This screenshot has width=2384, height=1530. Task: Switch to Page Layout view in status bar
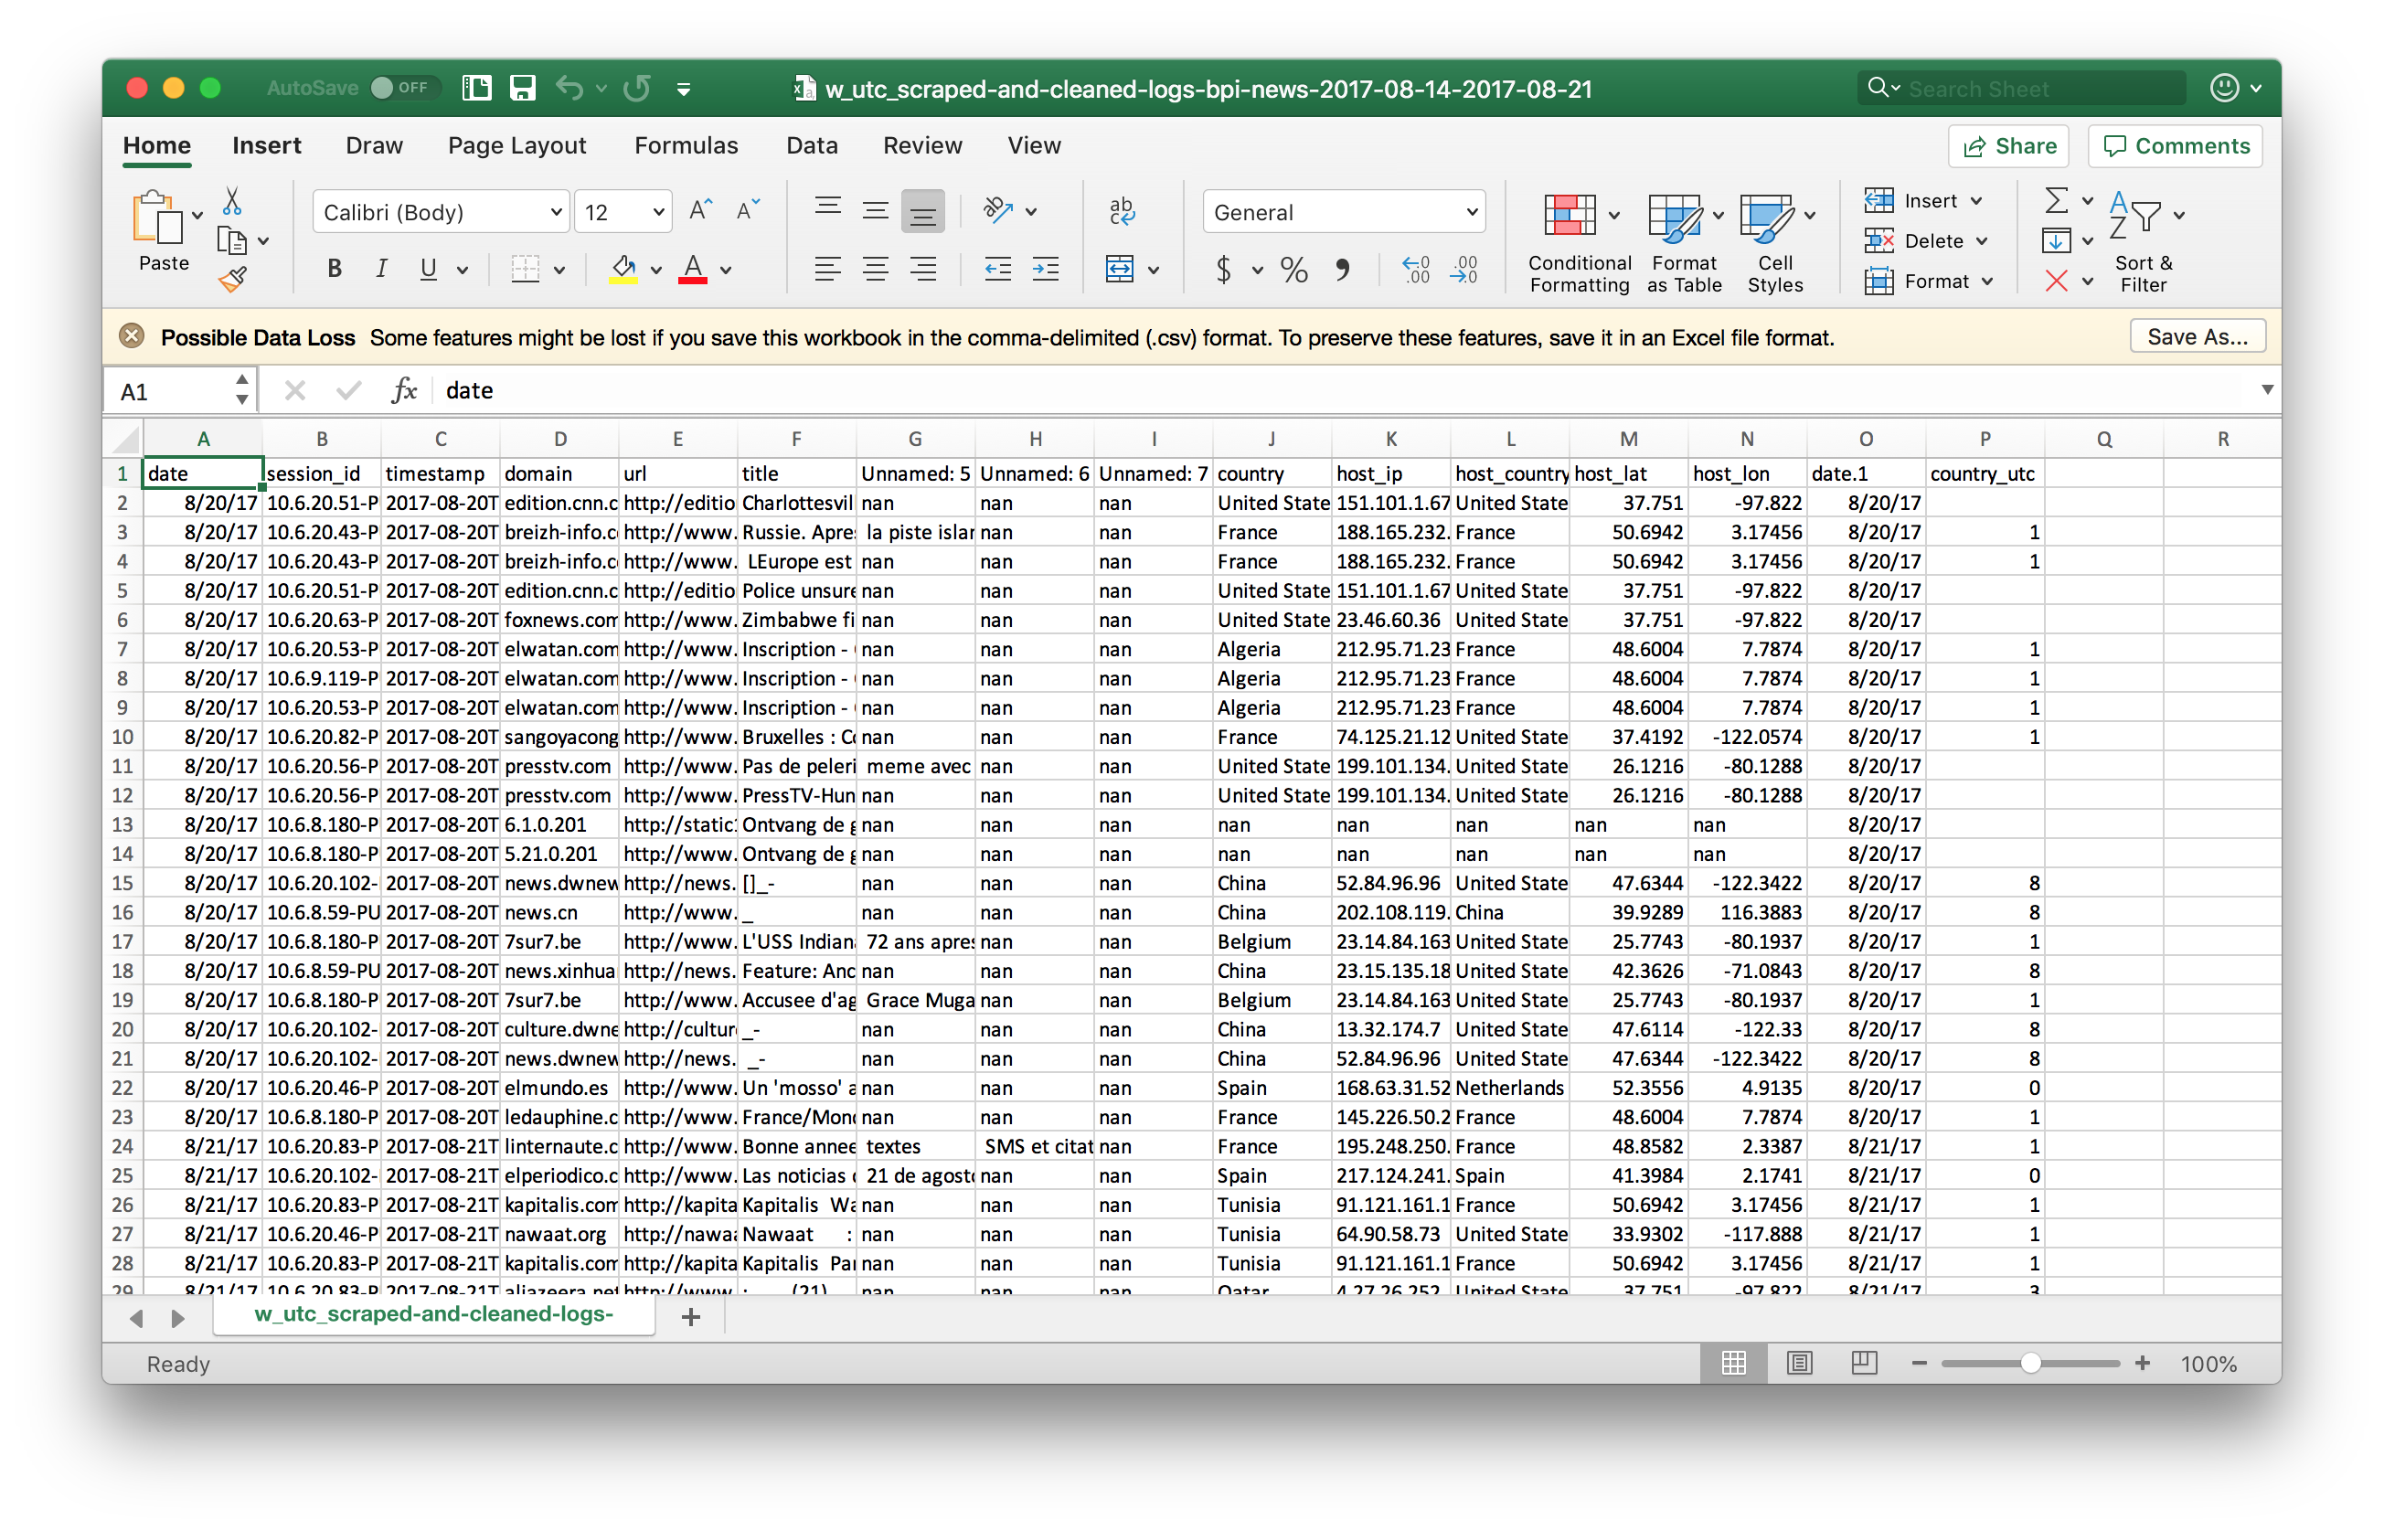point(1799,1363)
